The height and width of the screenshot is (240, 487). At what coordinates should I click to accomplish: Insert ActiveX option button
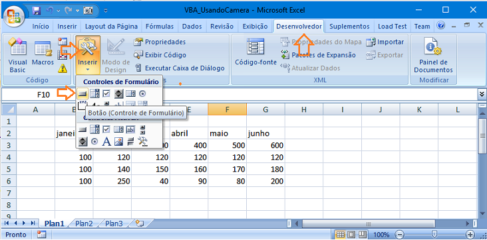point(94,141)
